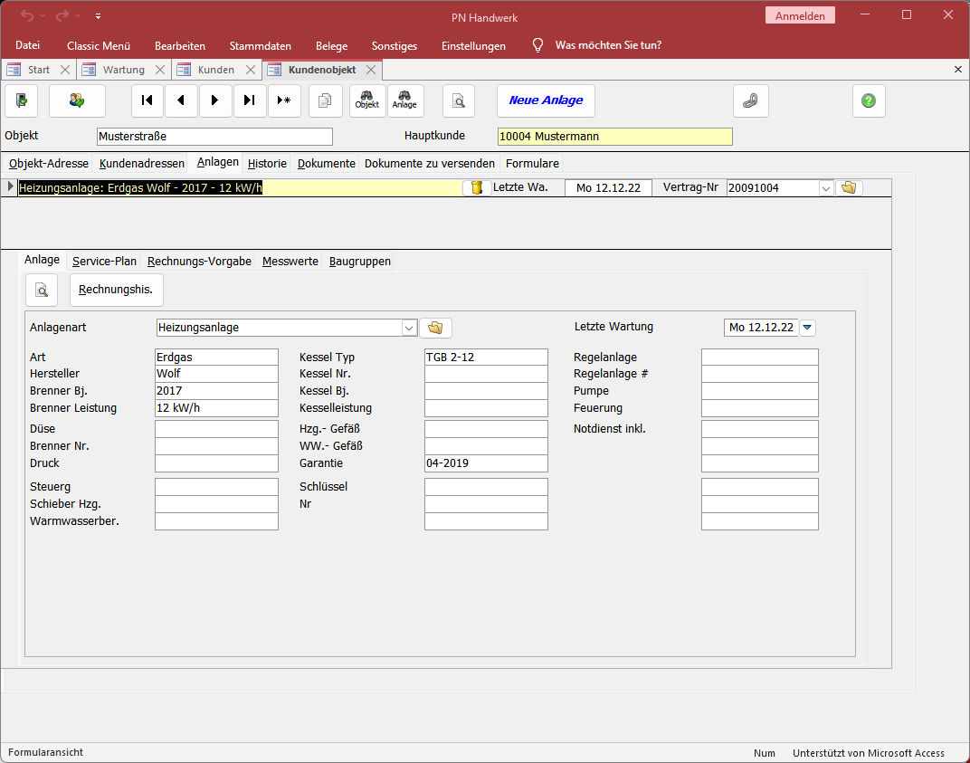
Task: Click the Anlage search binoculars icon
Action: (404, 100)
